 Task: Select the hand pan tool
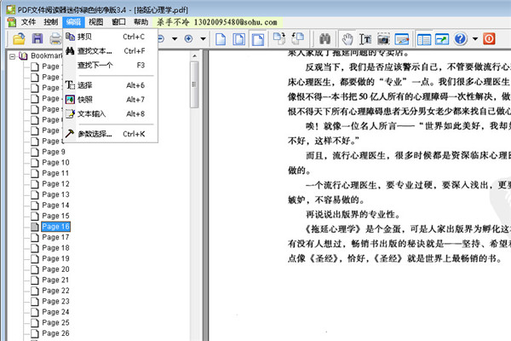(347, 39)
